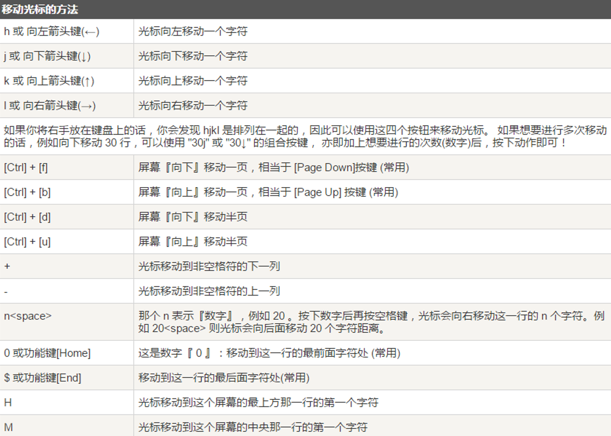Screen dimensions: 611x436
Task: Click '移动到这一行的最前面字符处' description
Action: click(269, 353)
